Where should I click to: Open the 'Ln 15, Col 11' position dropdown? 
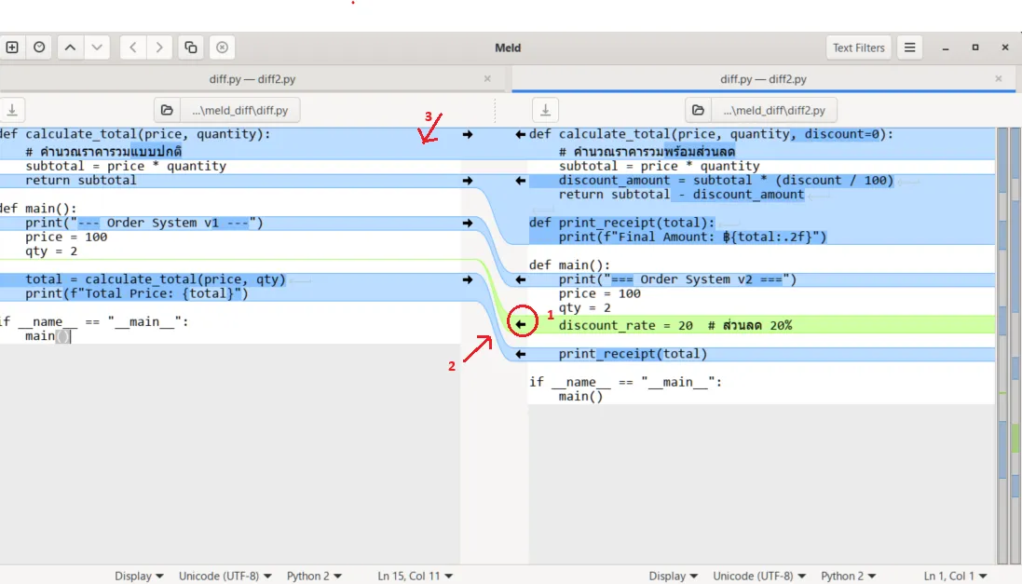tap(416, 576)
